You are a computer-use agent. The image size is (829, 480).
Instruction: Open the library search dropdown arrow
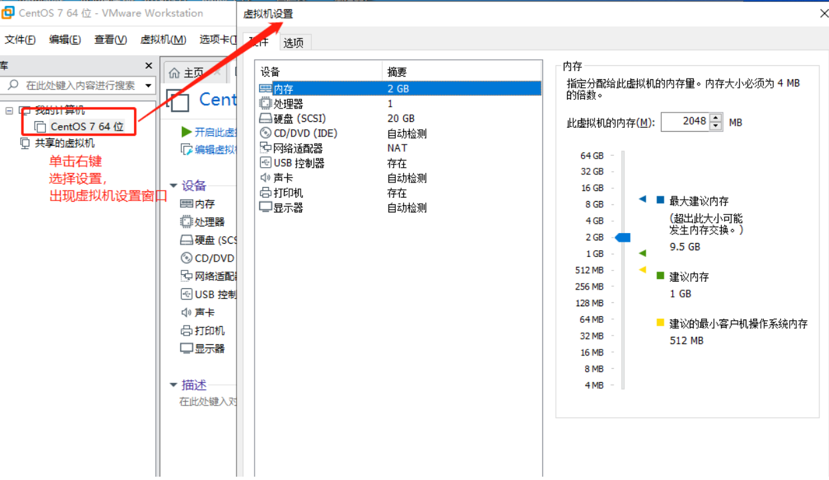(x=149, y=86)
